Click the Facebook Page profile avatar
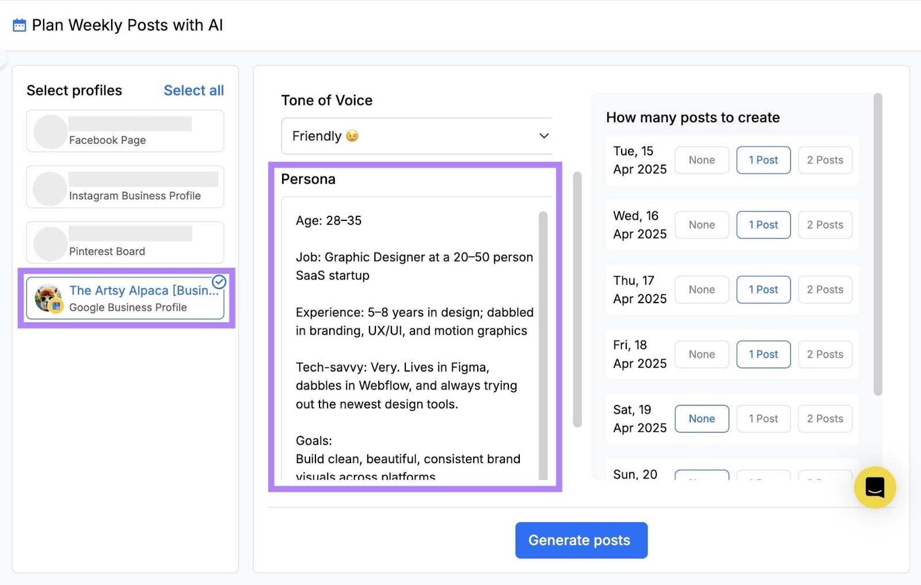Image resolution: width=921 pixels, height=585 pixels. pos(49,131)
